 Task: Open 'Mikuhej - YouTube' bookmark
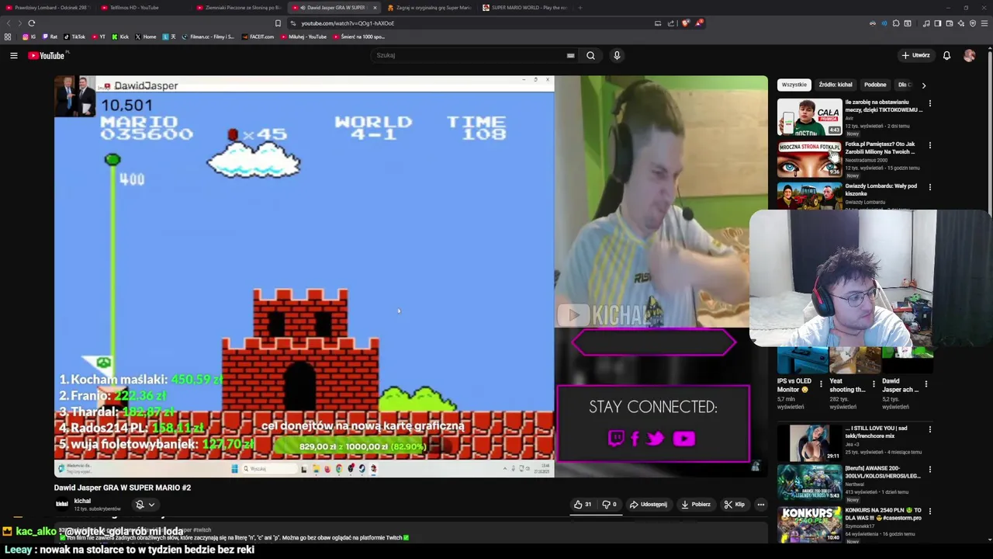[x=303, y=36]
